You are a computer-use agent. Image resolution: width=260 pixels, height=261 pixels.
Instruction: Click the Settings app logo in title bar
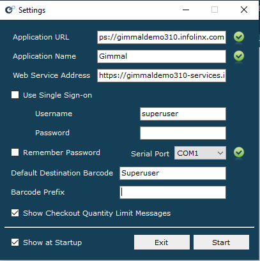coord(10,10)
